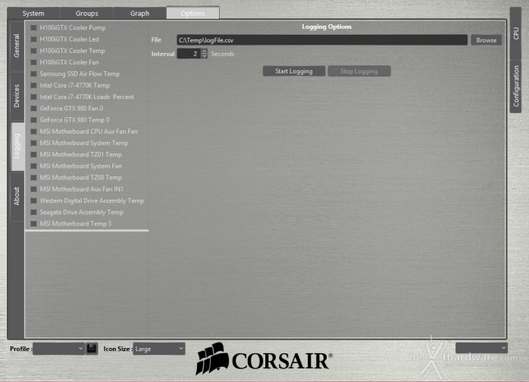Viewport: 529px width, 382px height.
Task: Open the CPU vertical tab
Action: coord(516,33)
